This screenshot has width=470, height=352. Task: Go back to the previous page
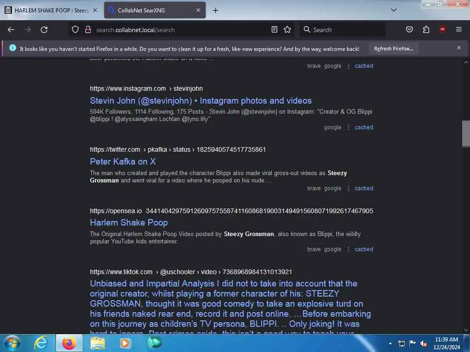point(11,30)
